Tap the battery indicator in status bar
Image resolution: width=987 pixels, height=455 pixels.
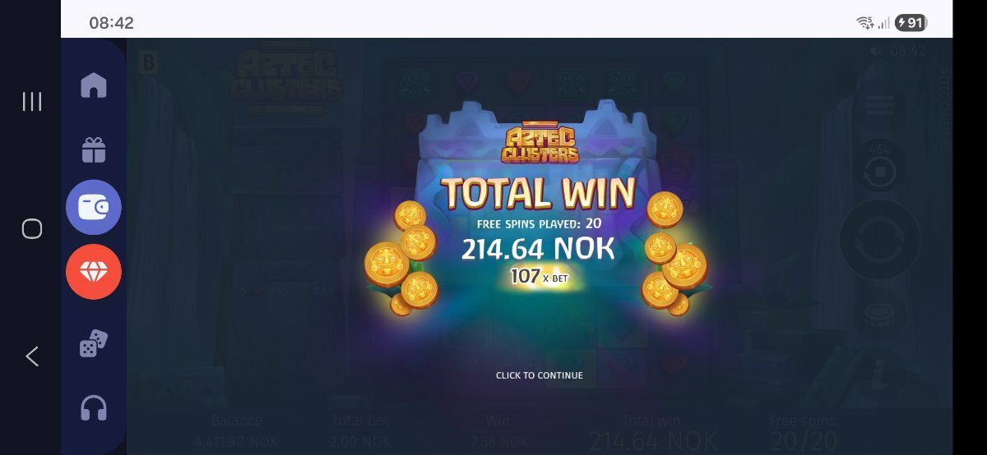tap(911, 23)
